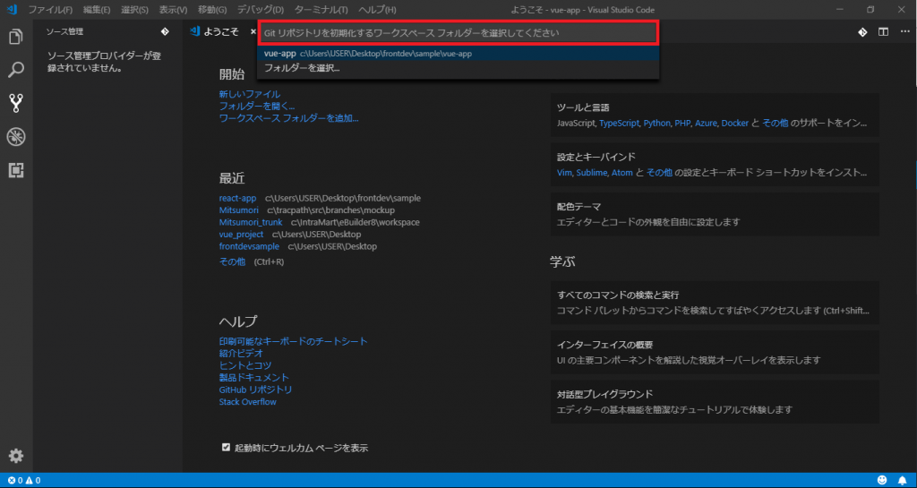
Task: Open the 配色テーマ card
Action: click(715, 214)
